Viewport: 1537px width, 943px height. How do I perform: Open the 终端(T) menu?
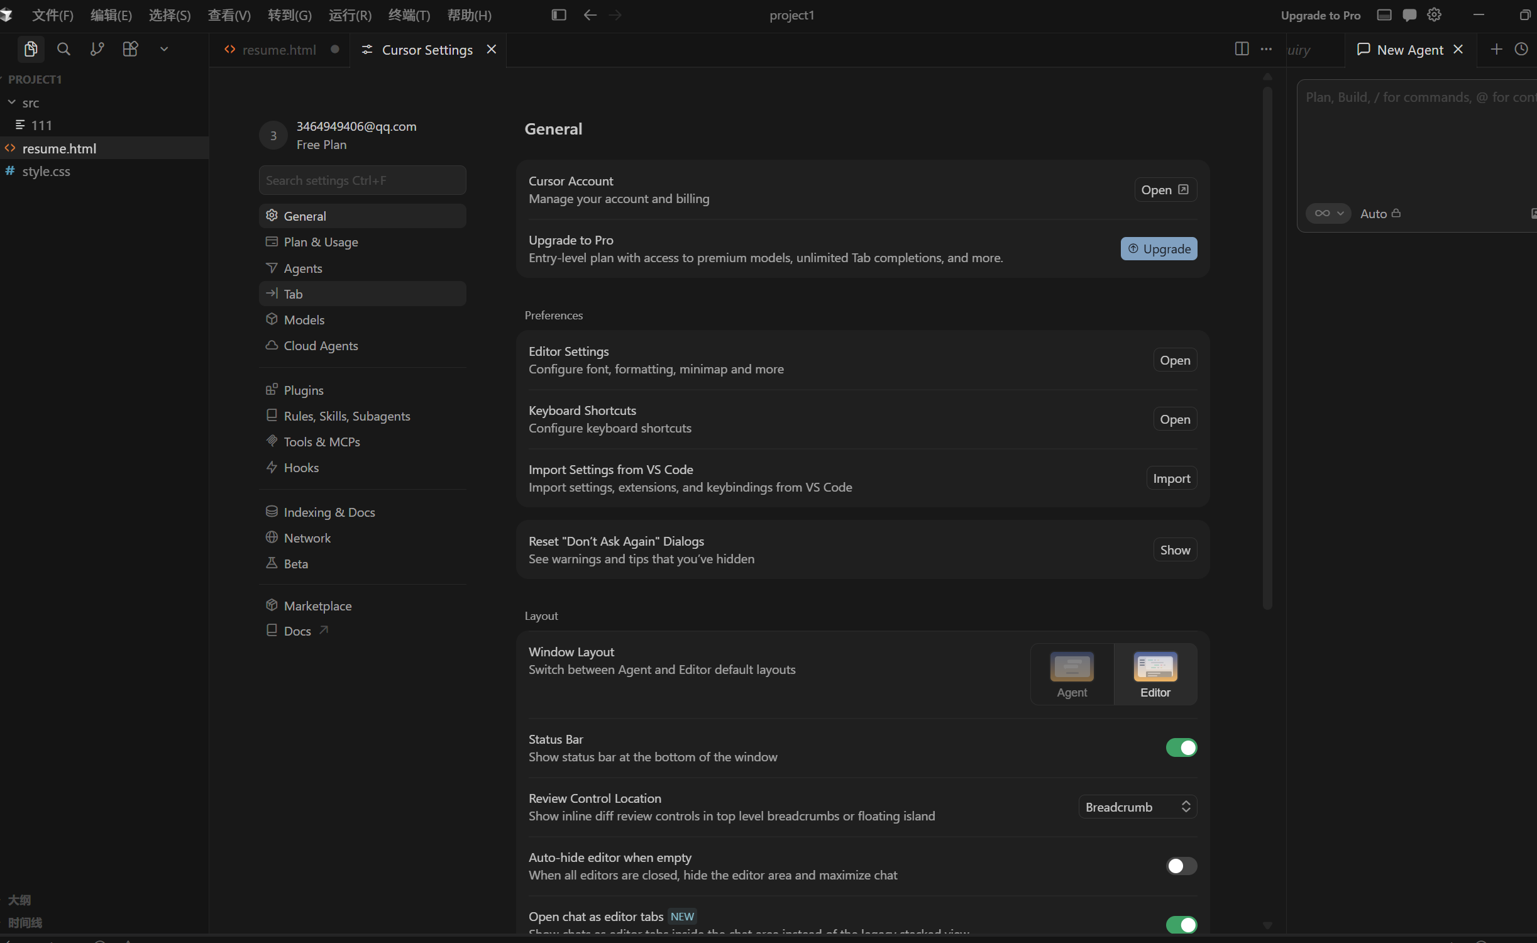click(x=409, y=15)
